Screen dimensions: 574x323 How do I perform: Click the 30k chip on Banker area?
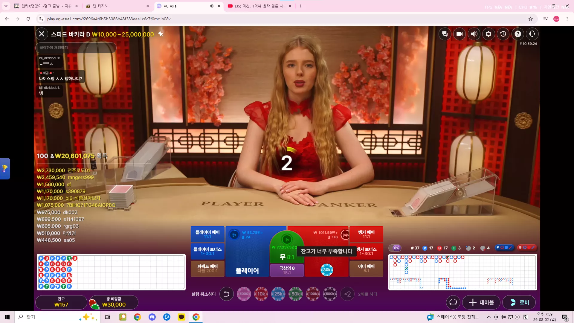coord(327,270)
